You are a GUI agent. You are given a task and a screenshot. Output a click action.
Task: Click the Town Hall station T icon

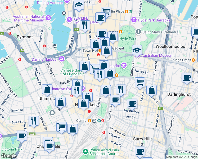pos(100,51)
